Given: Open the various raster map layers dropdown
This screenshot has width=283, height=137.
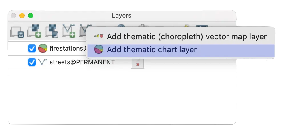Looking at the screenshot, I should click(52, 31).
